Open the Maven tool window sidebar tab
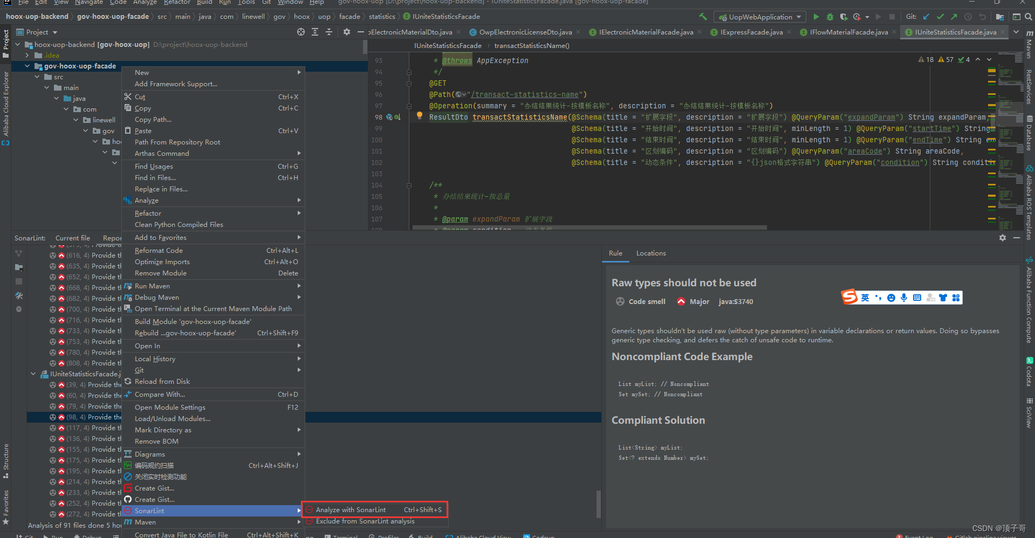This screenshot has width=1035, height=538. 1029,45
